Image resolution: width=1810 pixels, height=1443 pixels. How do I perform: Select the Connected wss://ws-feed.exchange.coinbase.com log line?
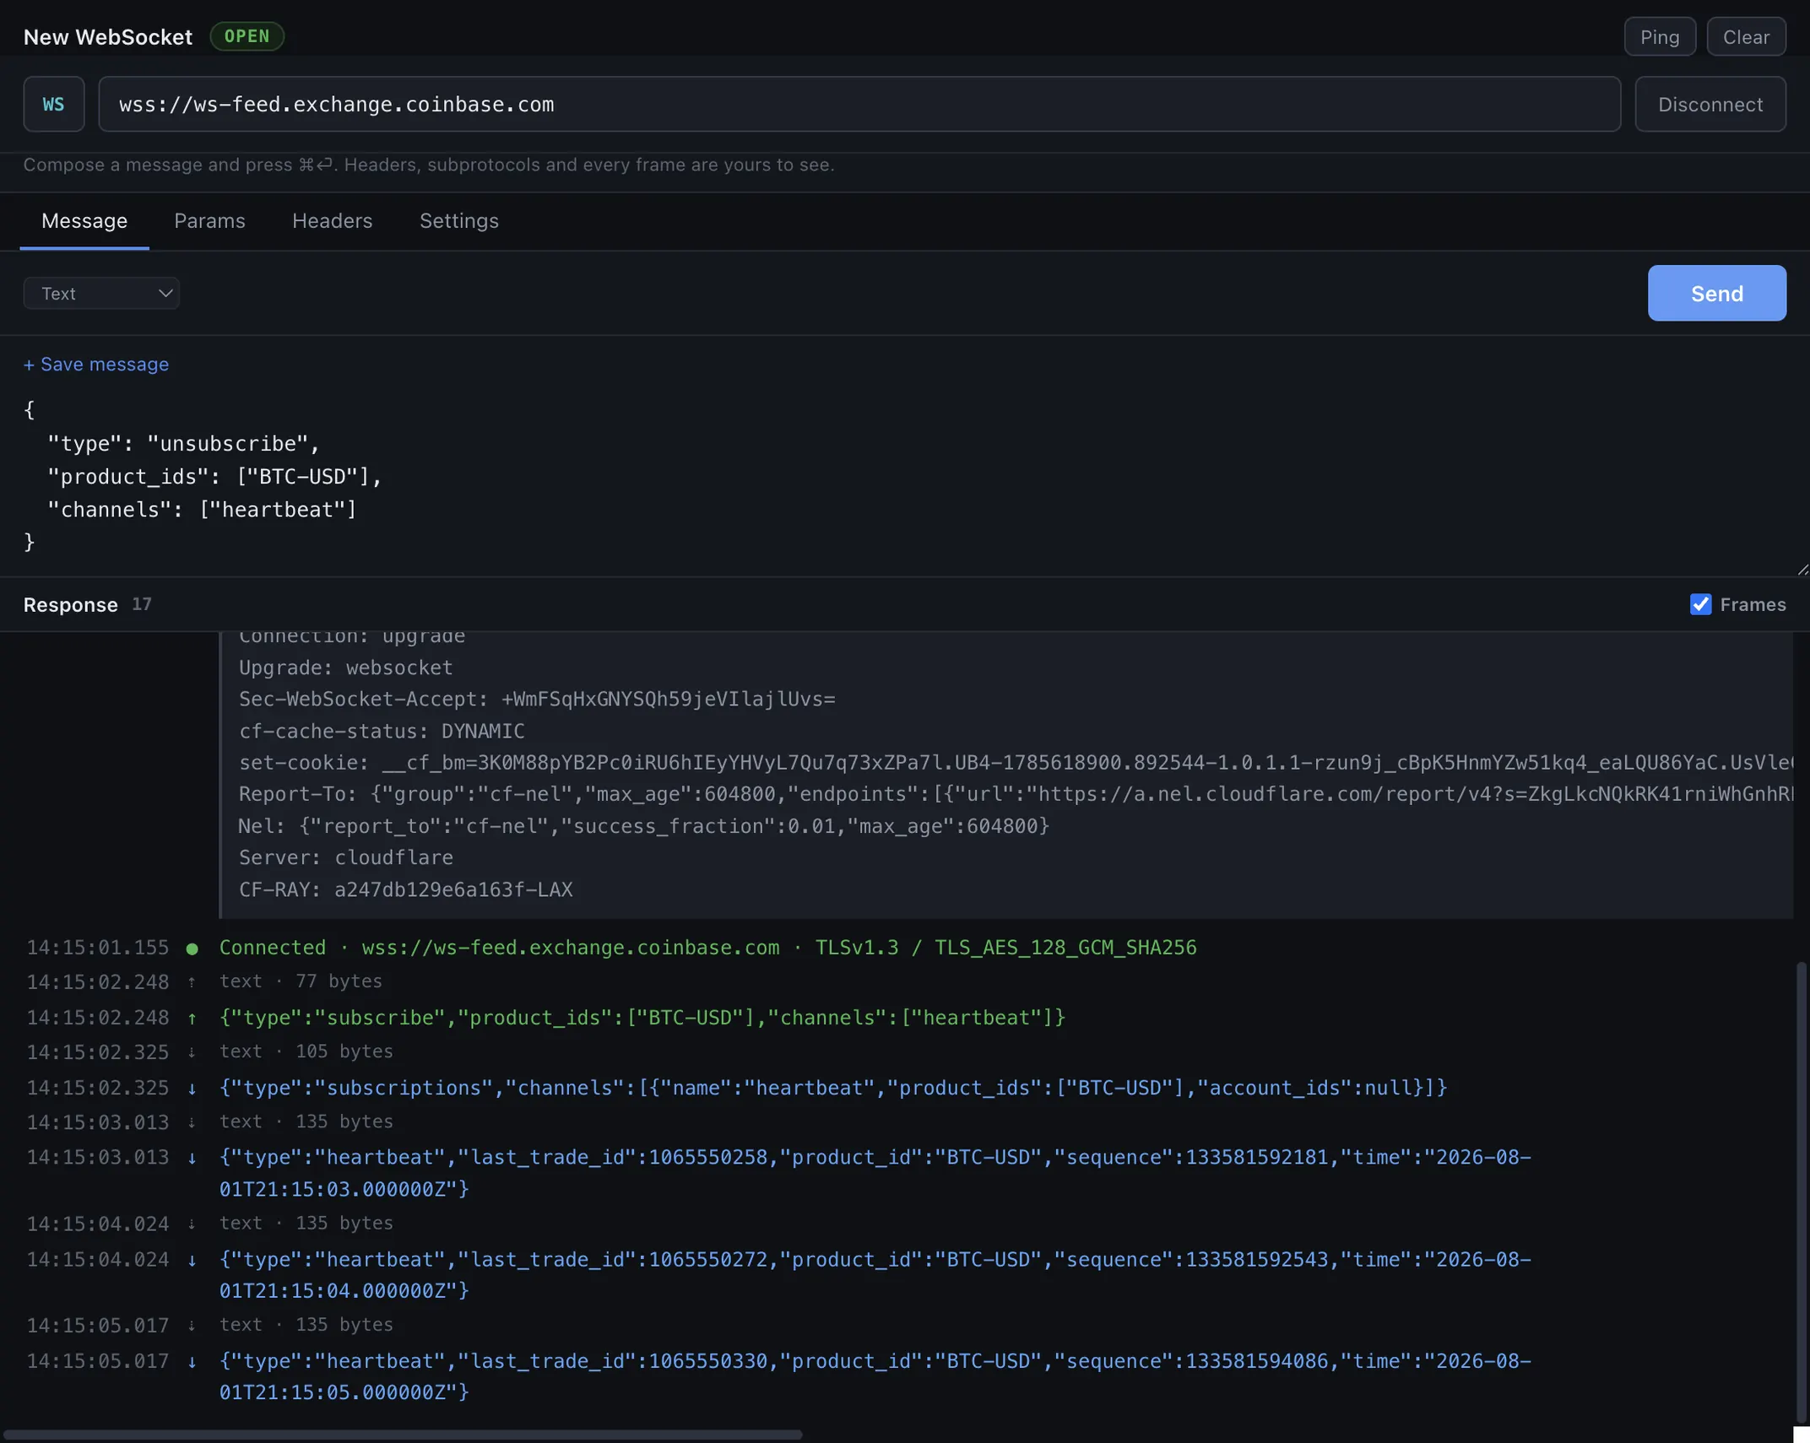[707, 948]
